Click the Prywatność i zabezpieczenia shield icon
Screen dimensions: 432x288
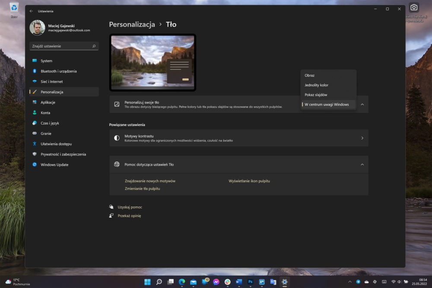coord(35,154)
